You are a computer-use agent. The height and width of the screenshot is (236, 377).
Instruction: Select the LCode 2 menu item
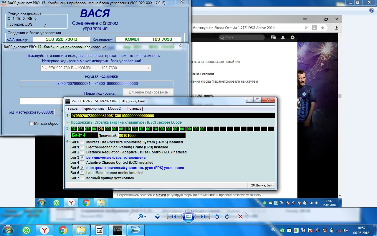pos(115,109)
